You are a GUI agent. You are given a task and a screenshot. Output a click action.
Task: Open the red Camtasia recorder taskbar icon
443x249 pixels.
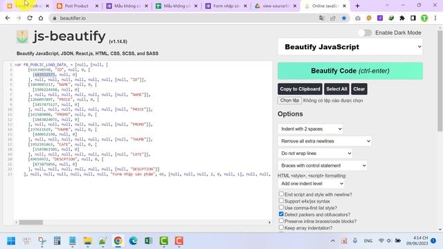pos(179,241)
